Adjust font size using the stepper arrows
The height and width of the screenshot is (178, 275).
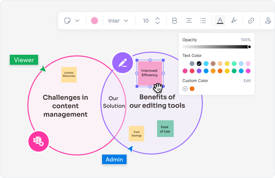coord(157,20)
